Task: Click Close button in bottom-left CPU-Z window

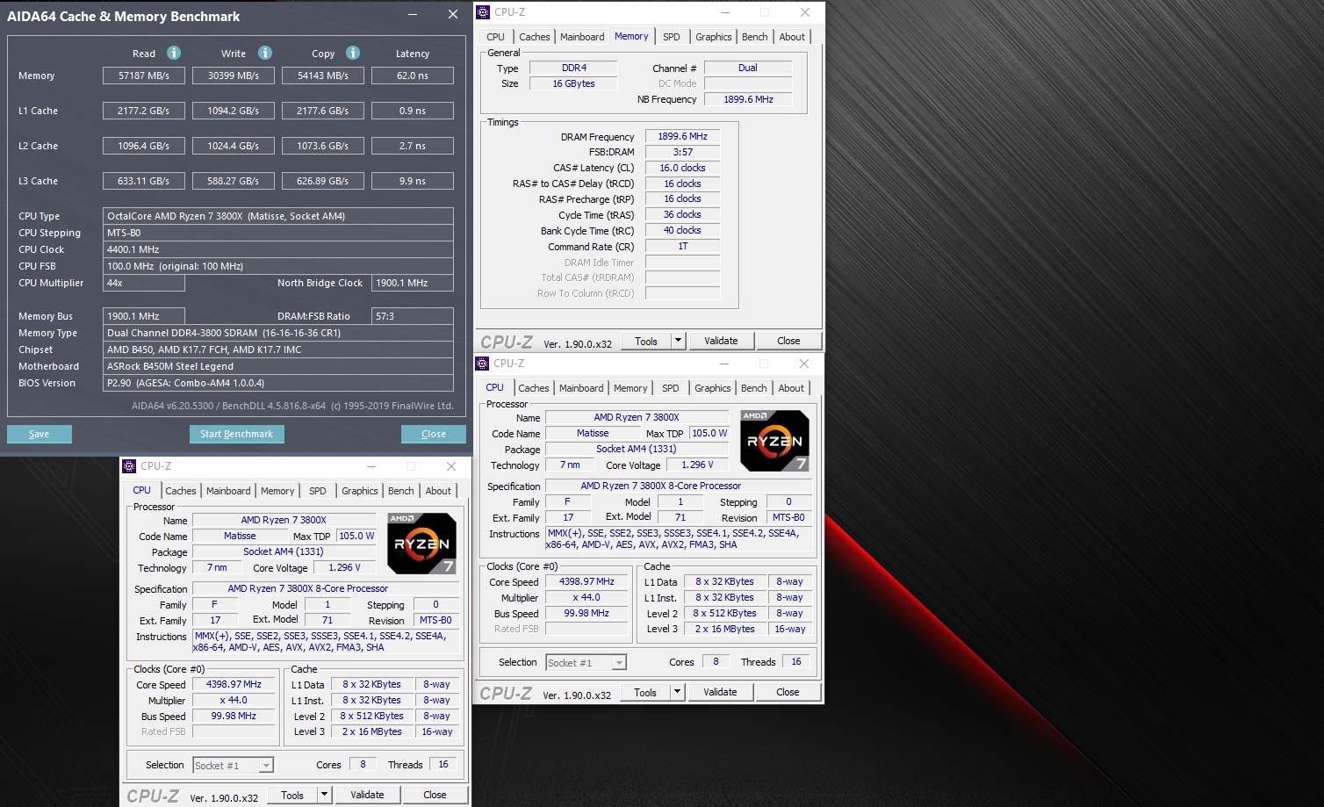Action: point(435,795)
